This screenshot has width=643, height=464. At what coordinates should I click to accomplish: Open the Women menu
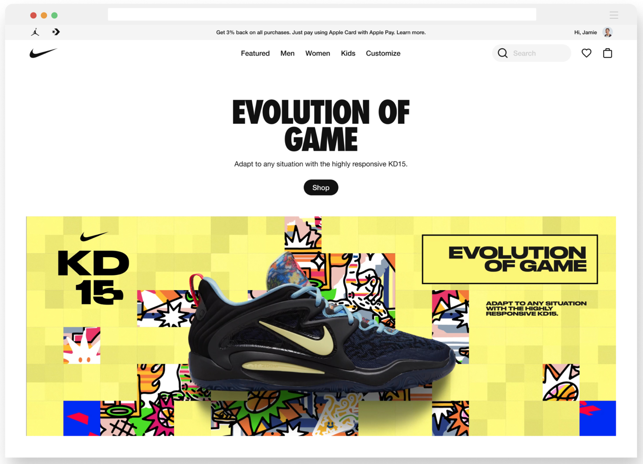coord(318,53)
